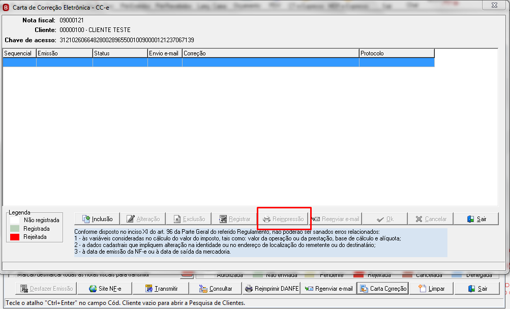The image size is (510, 309).
Task: Confirm with the Ok checkmark button
Action: coord(385,219)
